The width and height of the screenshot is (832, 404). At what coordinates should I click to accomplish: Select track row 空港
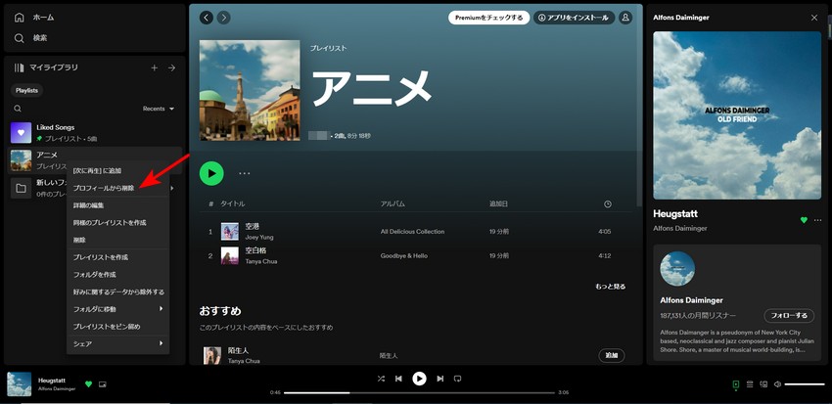(415, 232)
